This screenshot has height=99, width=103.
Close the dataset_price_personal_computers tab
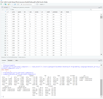pyautogui.click(x=30, y=7)
